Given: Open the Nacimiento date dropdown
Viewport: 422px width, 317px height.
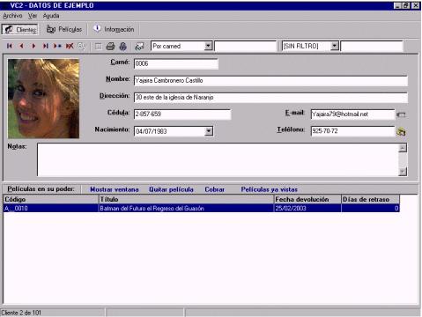Looking at the screenshot, I should [x=209, y=131].
